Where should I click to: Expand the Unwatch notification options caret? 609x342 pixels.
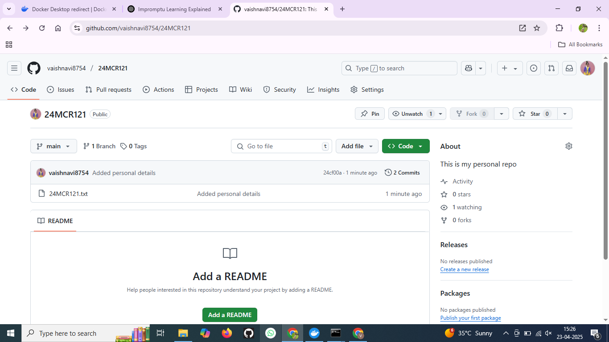[x=441, y=114]
